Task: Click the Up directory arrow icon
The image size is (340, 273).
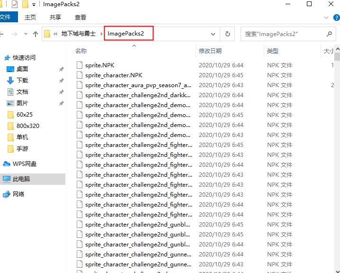Action: pos(36,34)
